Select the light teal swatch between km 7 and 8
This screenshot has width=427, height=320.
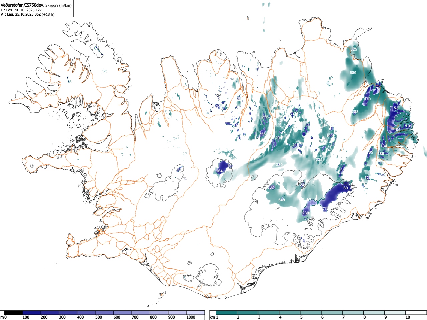tap(353, 313)
